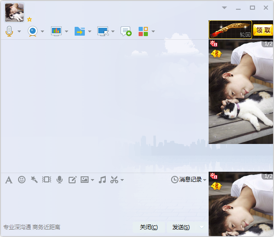
Task: Click the yellow star badge near avatar
Action: (x=29, y=19)
